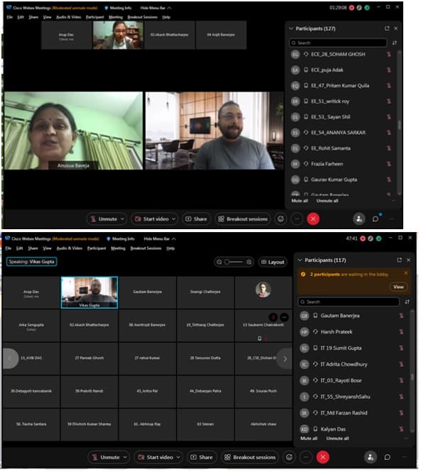Click Start video in the 127-participant window
The image size is (421, 474).
pos(151,219)
